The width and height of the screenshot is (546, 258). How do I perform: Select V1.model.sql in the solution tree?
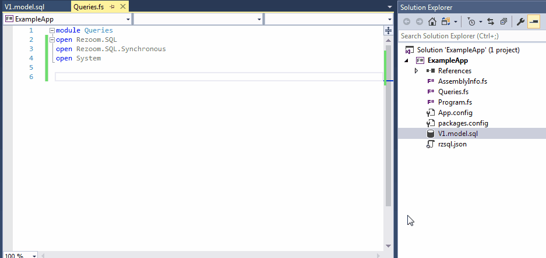coord(458,133)
